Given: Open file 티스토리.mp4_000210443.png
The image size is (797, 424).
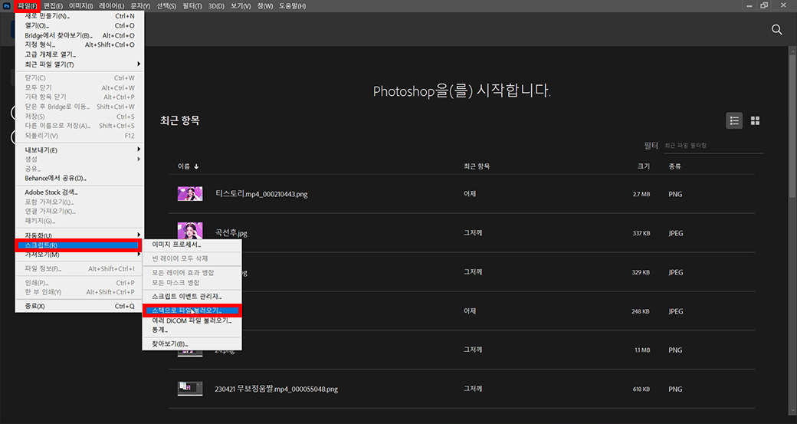Looking at the screenshot, I should (x=261, y=194).
